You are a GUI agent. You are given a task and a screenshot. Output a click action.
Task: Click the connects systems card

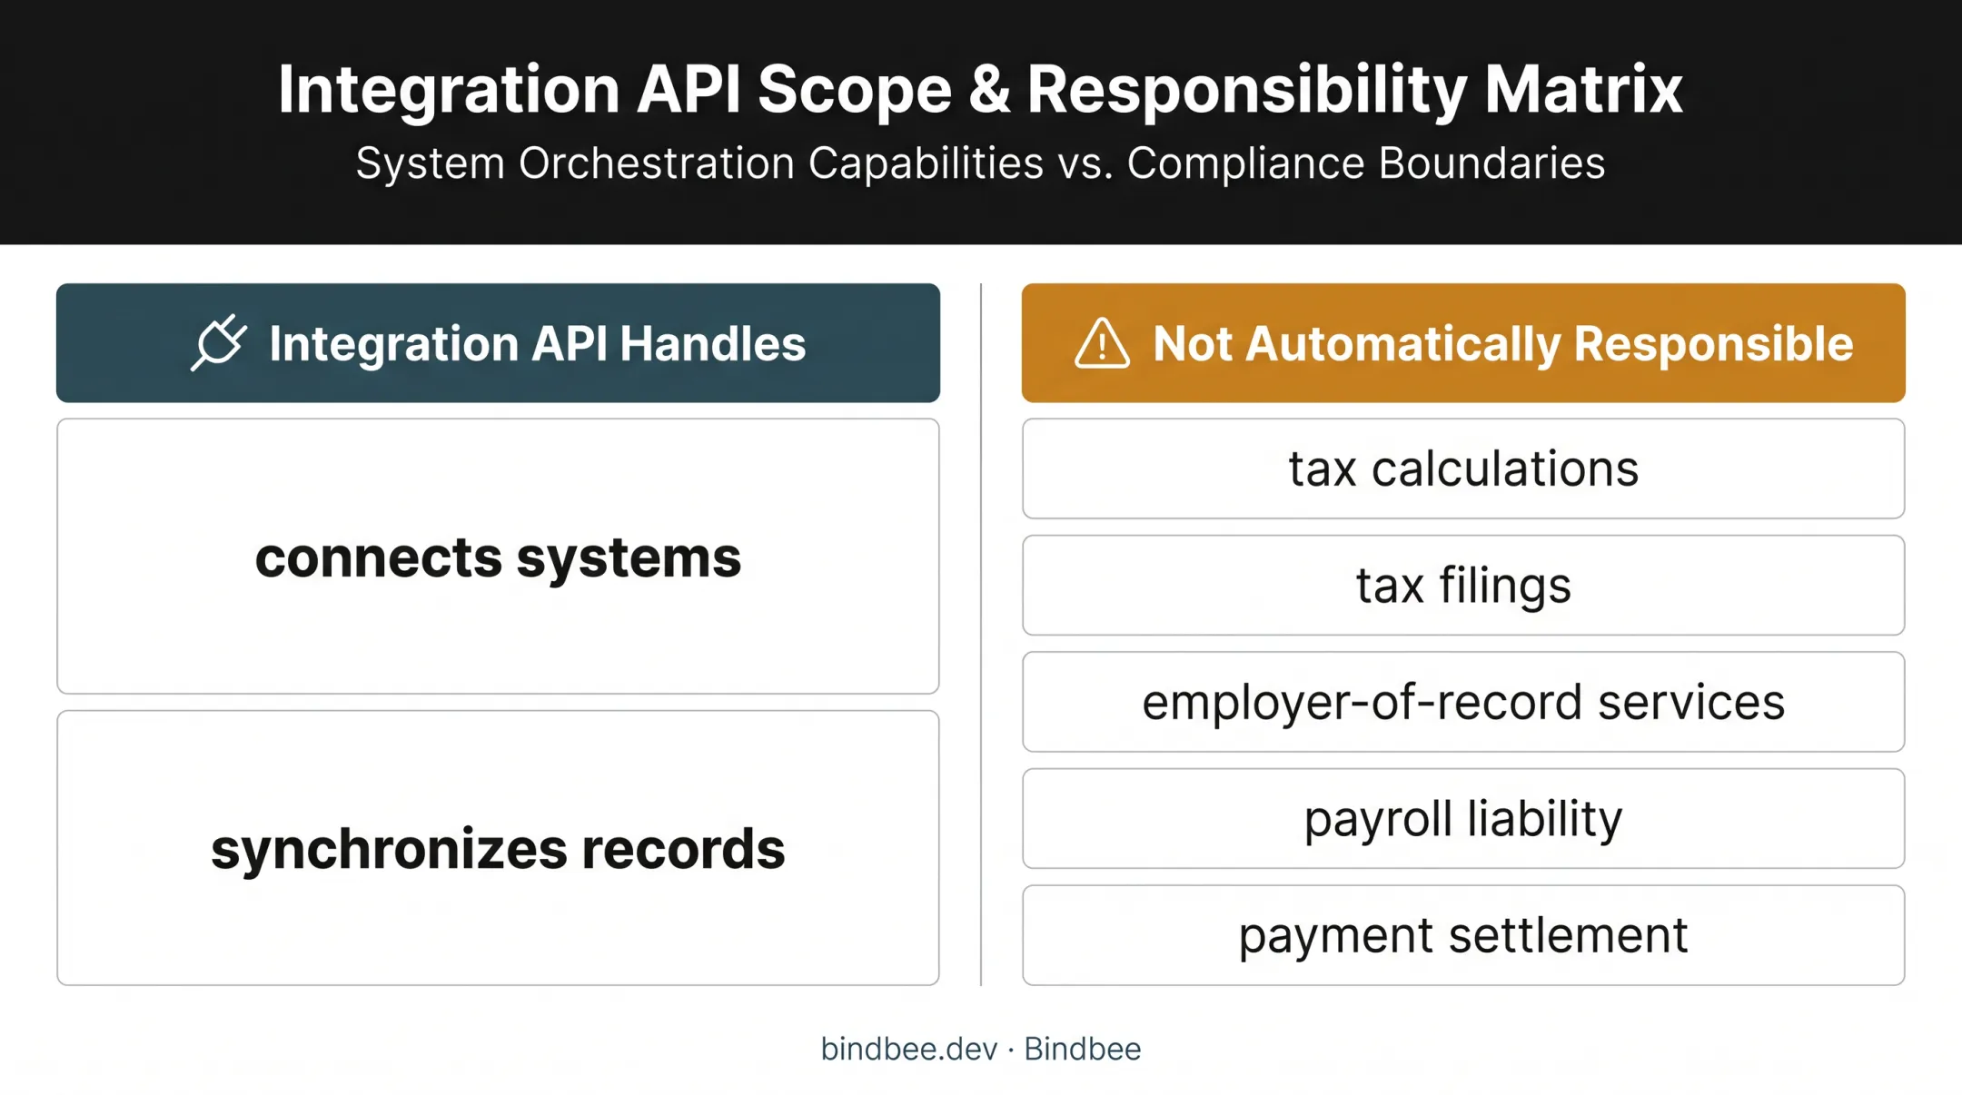(498, 557)
